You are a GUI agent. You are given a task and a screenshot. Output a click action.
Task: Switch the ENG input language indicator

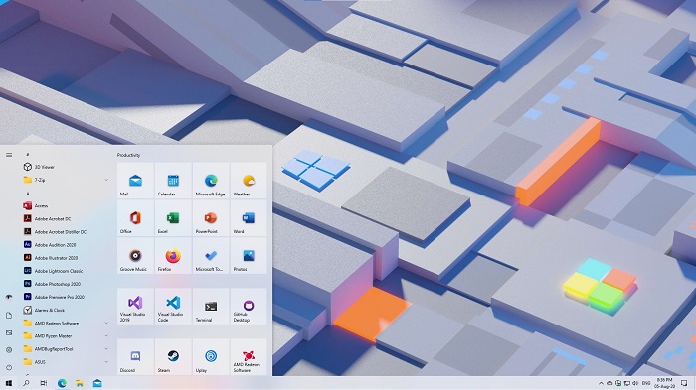[646, 383]
